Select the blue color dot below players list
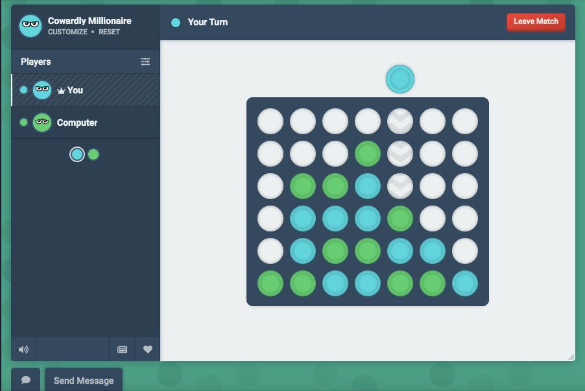The image size is (585, 391). 77,154
